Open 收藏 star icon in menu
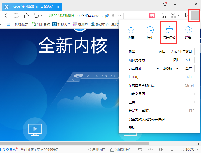 click(131, 30)
